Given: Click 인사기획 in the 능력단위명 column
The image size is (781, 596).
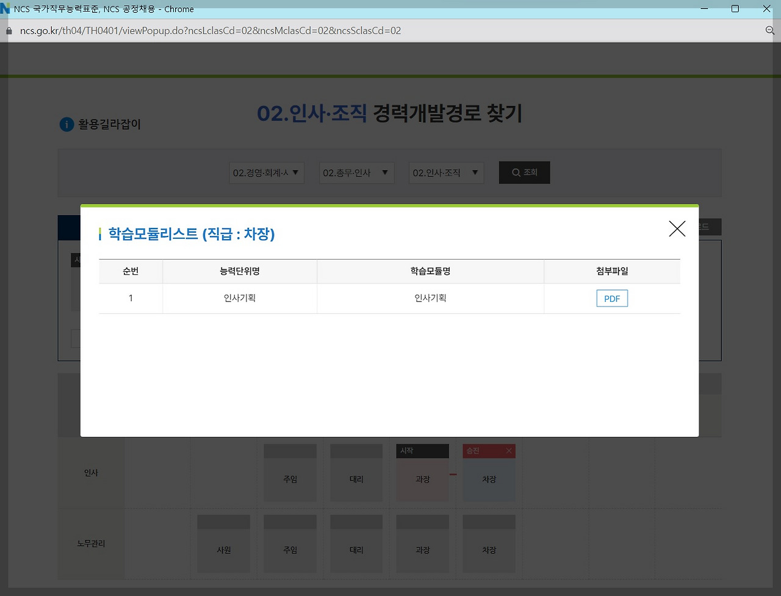Looking at the screenshot, I should [240, 298].
